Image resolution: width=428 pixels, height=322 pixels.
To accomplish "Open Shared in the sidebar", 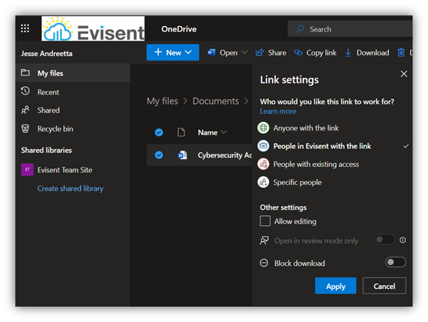I will coord(72,110).
